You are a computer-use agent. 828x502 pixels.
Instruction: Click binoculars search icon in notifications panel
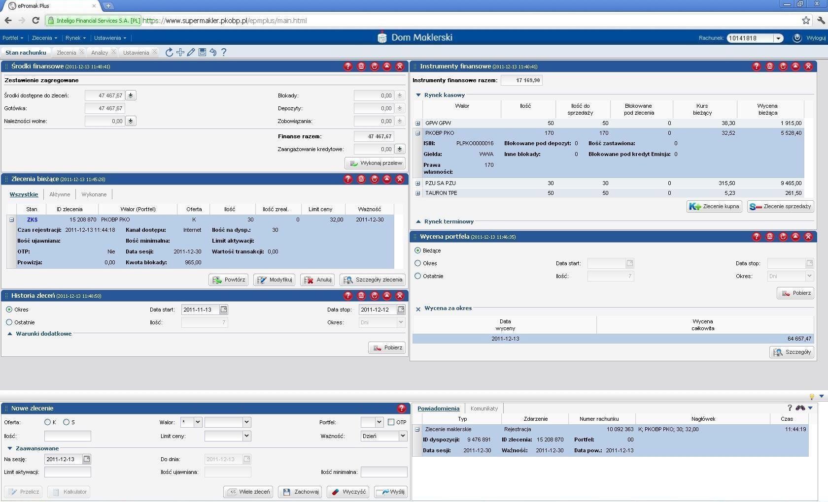[x=800, y=408]
